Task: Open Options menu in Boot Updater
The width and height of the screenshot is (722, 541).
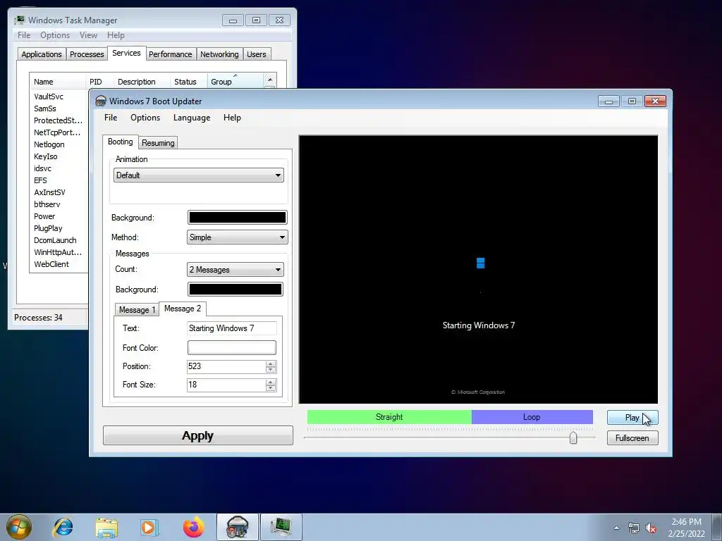Action: pos(145,118)
